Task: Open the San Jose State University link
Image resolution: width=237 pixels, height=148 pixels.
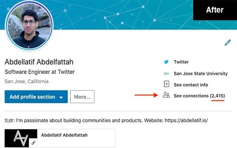Action: [201, 74]
